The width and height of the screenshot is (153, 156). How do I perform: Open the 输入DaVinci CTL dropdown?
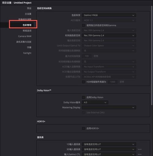point(109,154)
